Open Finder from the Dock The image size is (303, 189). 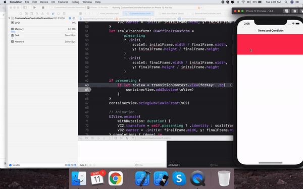pyautogui.click(x=79, y=178)
